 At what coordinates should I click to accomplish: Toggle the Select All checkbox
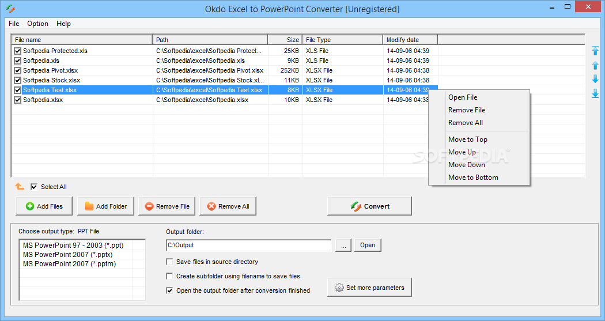click(x=34, y=187)
